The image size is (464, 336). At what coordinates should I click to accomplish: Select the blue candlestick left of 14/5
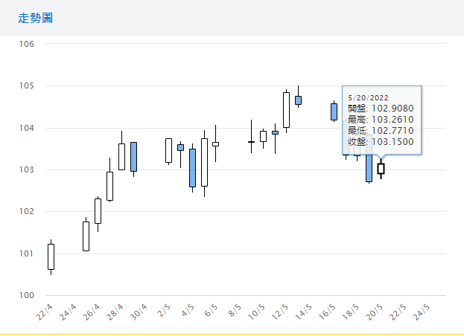pos(298,100)
